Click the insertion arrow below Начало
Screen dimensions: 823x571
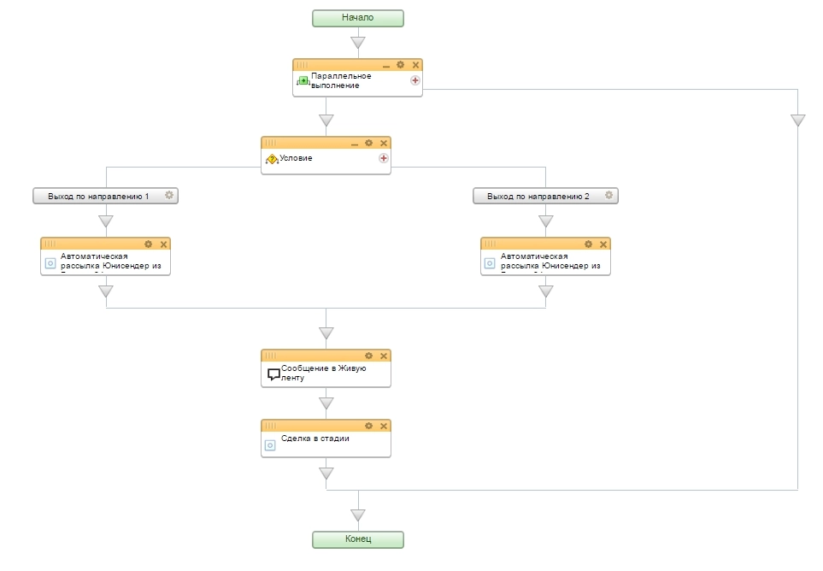click(357, 42)
